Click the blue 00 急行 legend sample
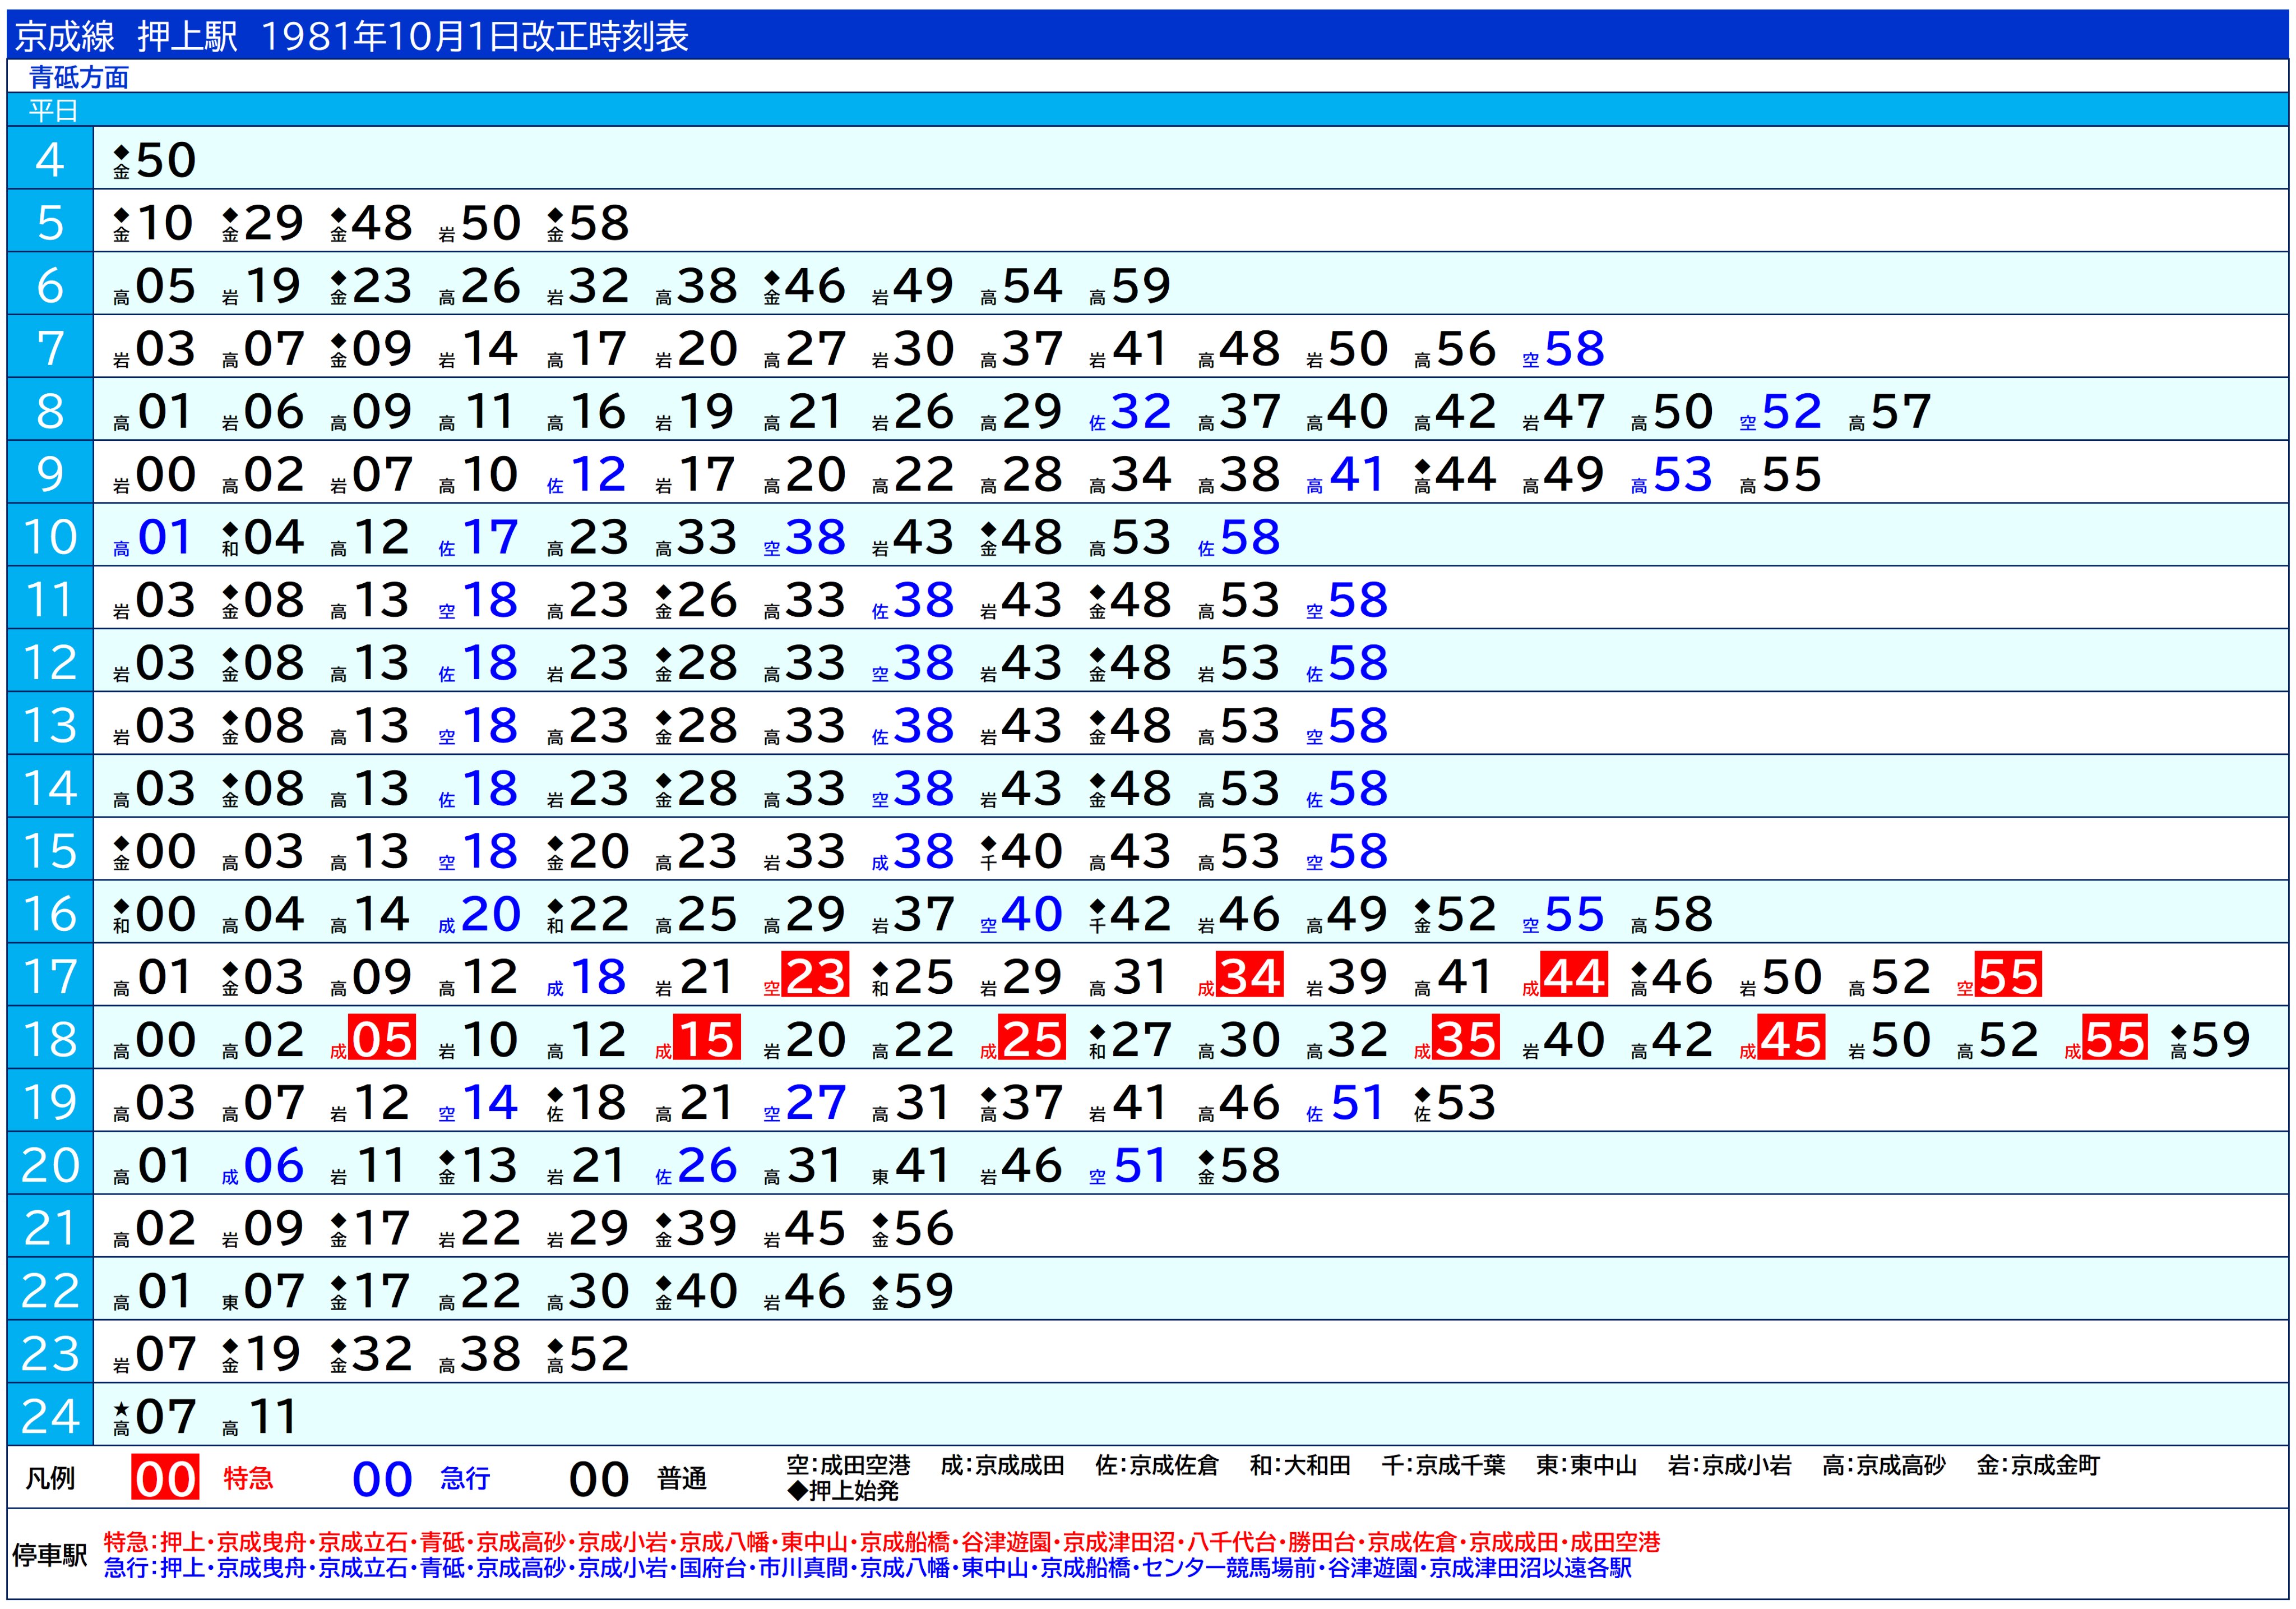 click(x=382, y=1480)
